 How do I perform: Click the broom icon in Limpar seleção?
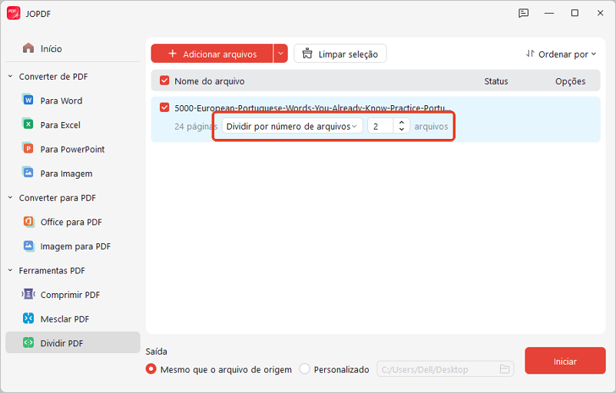tap(307, 54)
